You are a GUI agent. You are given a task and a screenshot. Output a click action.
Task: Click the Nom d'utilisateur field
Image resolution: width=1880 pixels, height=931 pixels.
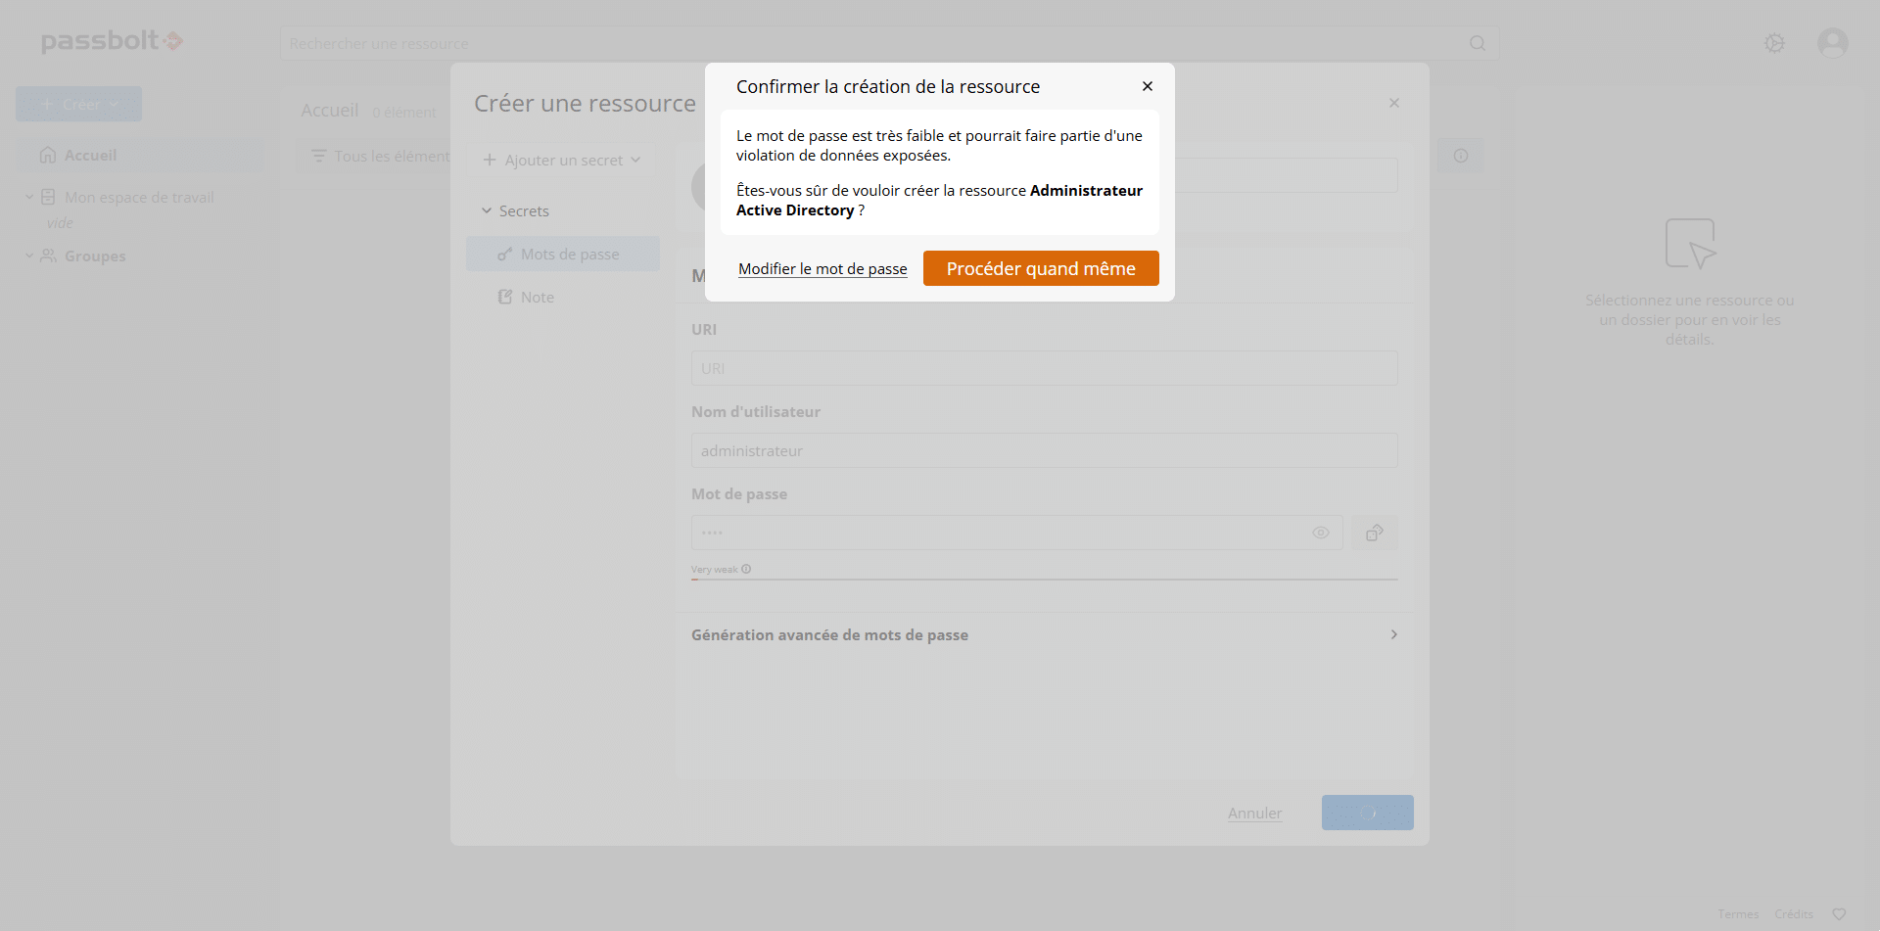[x=1044, y=450]
